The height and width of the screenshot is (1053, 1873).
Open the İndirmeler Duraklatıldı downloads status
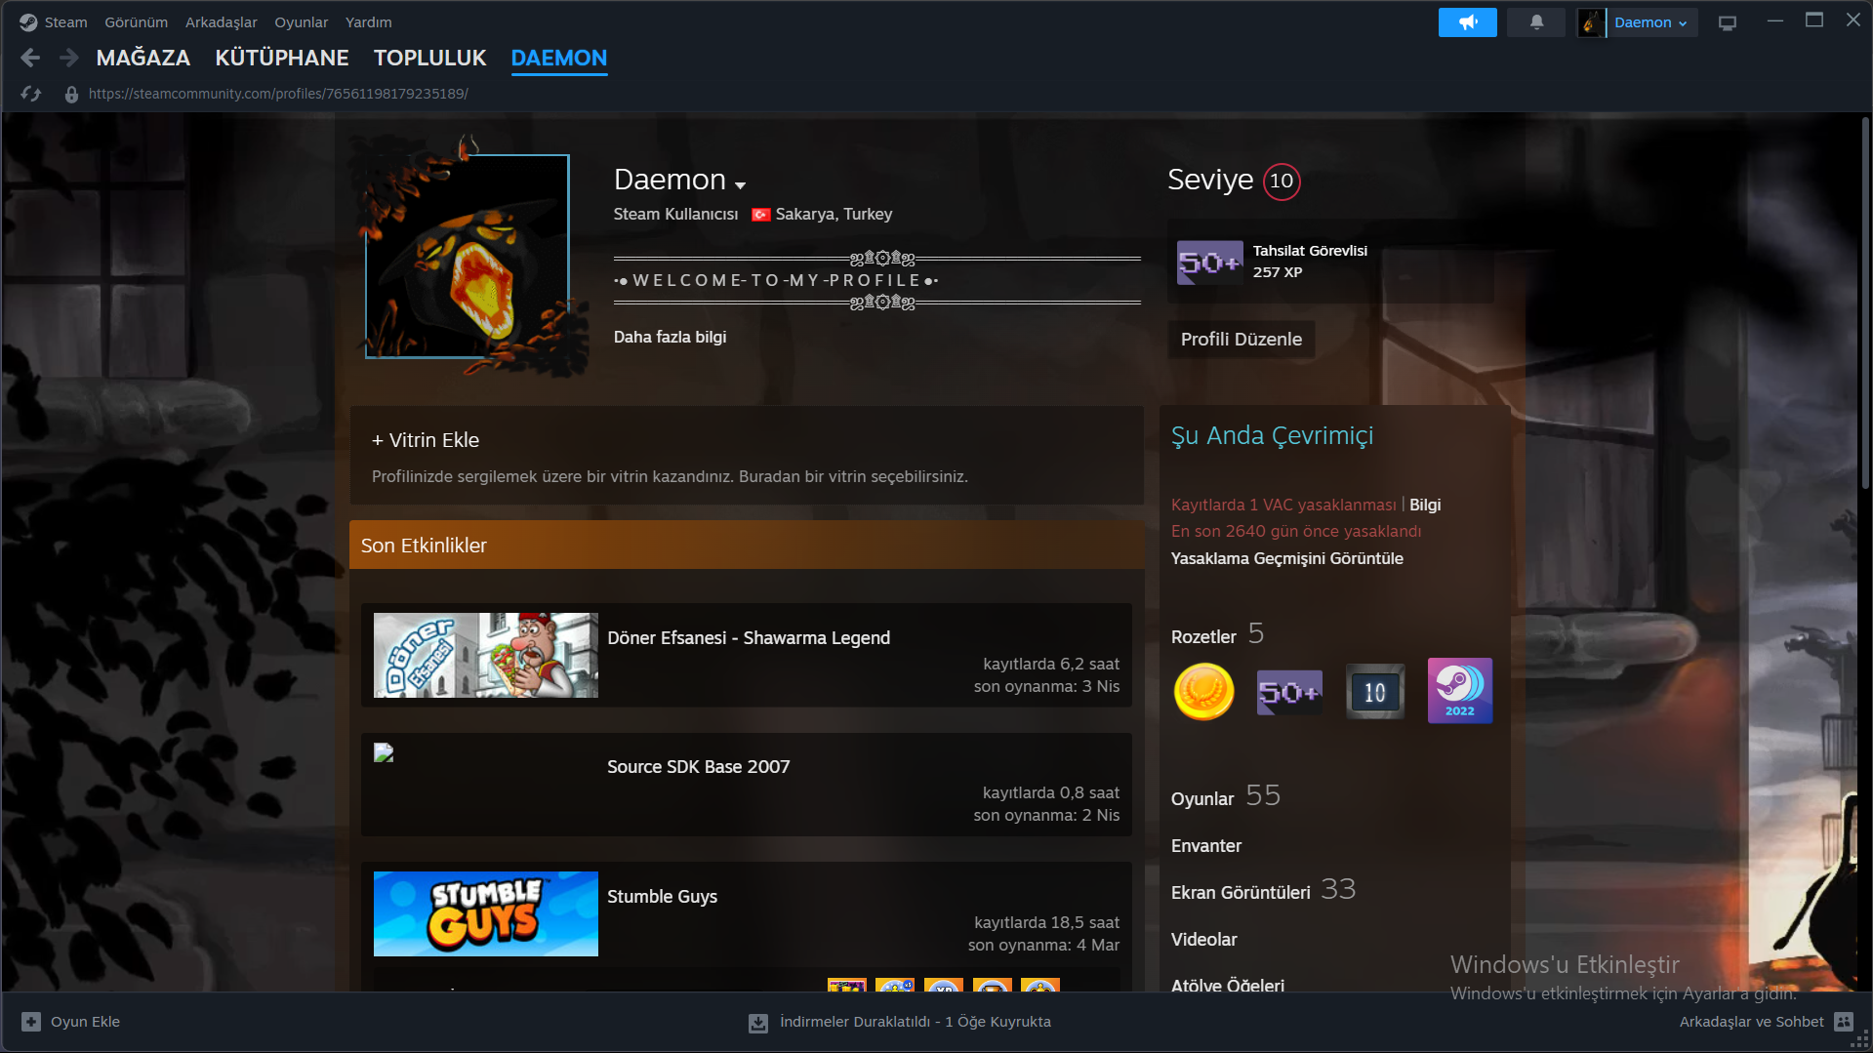(x=915, y=1022)
